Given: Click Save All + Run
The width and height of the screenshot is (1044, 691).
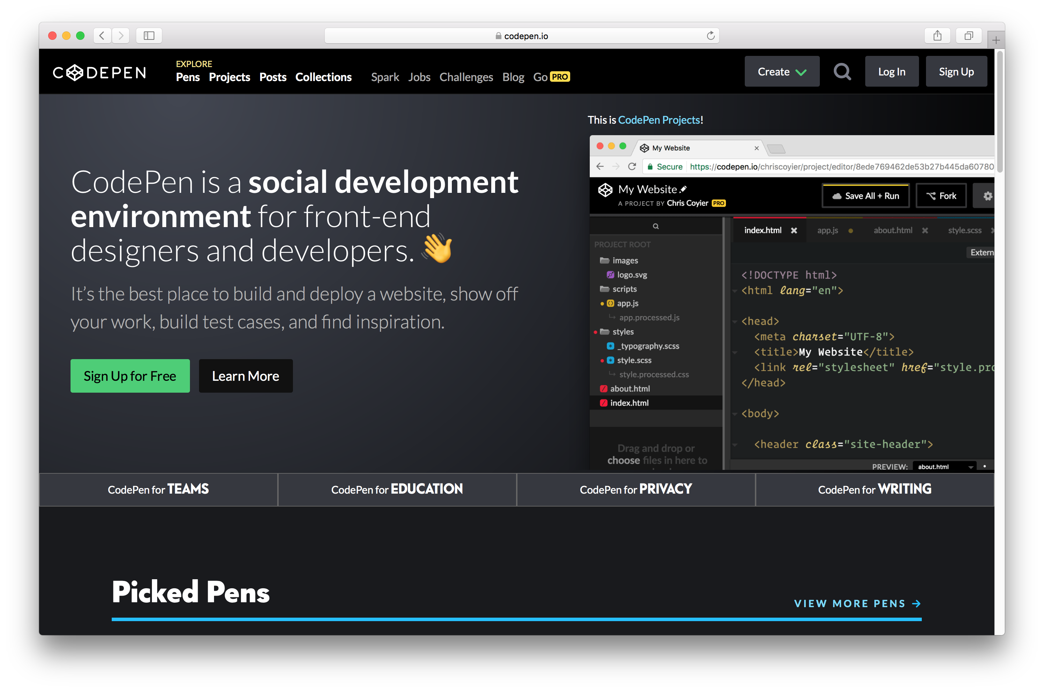Looking at the screenshot, I should (x=865, y=196).
